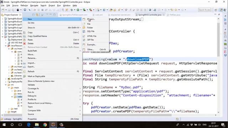
Task: Click the Save toolbar icon
Action: point(9,10)
